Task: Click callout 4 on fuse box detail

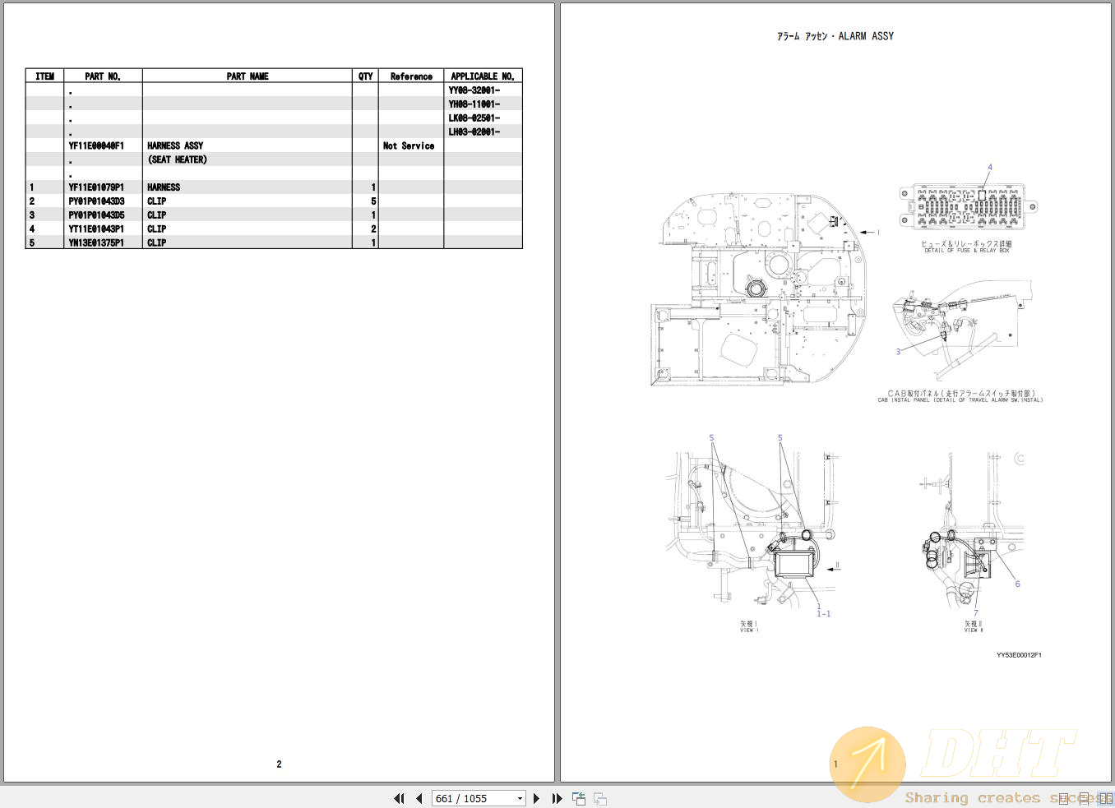Action: [990, 167]
